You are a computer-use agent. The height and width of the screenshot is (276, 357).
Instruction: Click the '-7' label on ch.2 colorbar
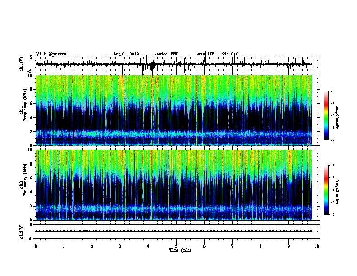333,214
